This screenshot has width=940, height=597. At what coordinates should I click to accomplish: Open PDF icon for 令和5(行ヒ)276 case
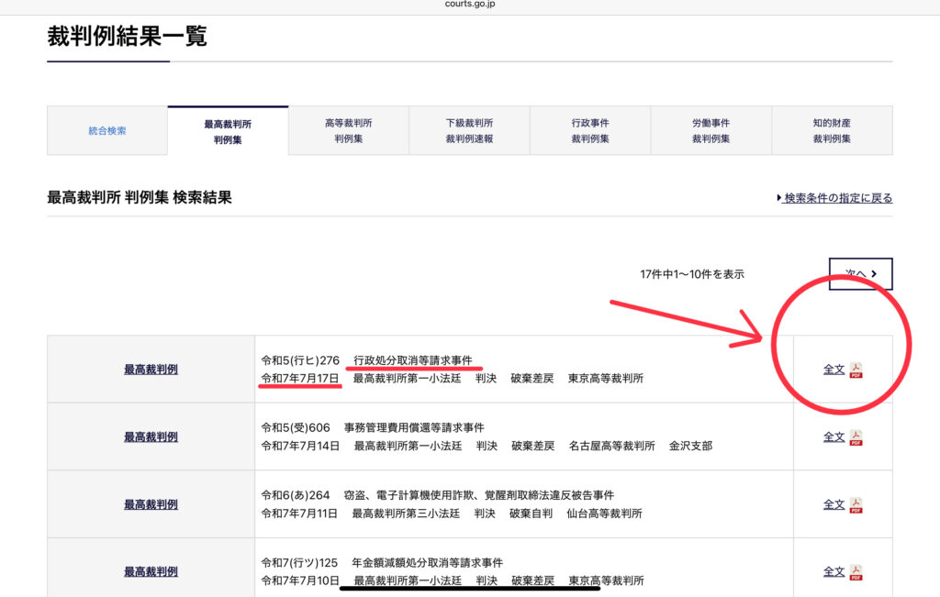[856, 370]
